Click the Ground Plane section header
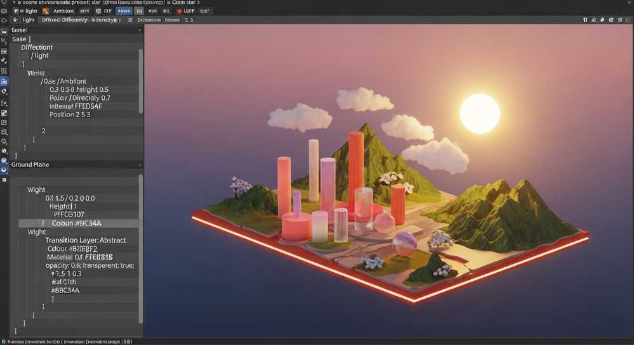634x345 pixels. [30, 165]
